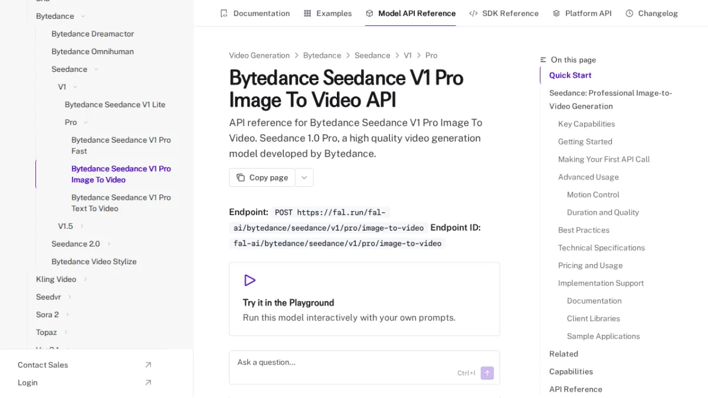Click the Changelog clock icon
Screen dimensions: 708x398
coord(630,13)
